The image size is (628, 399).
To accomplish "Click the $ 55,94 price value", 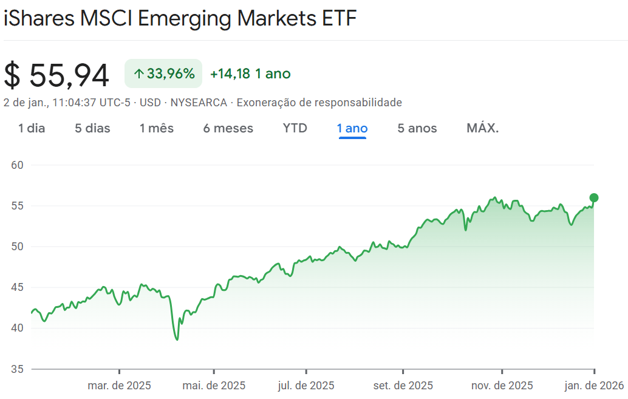I will pyautogui.click(x=56, y=75).
